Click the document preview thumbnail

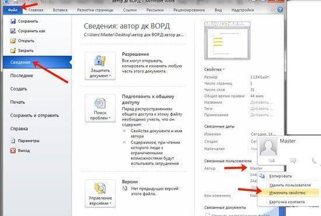coord(227,40)
